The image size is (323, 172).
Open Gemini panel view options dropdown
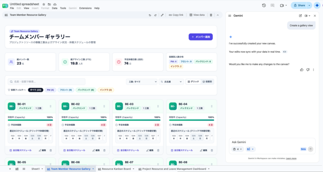(307, 16)
